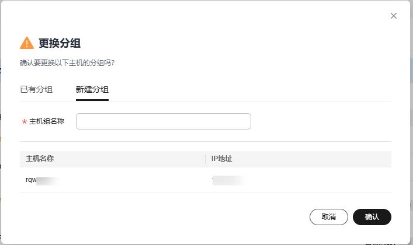Click the empty space left of 取消
The width and height of the screenshot is (413, 245).
coord(165,217)
